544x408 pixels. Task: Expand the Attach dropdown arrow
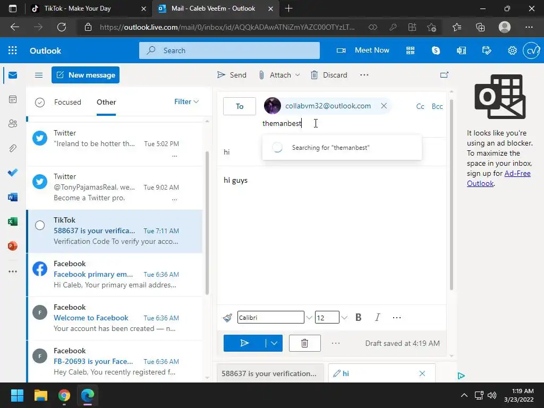[297, 75]
